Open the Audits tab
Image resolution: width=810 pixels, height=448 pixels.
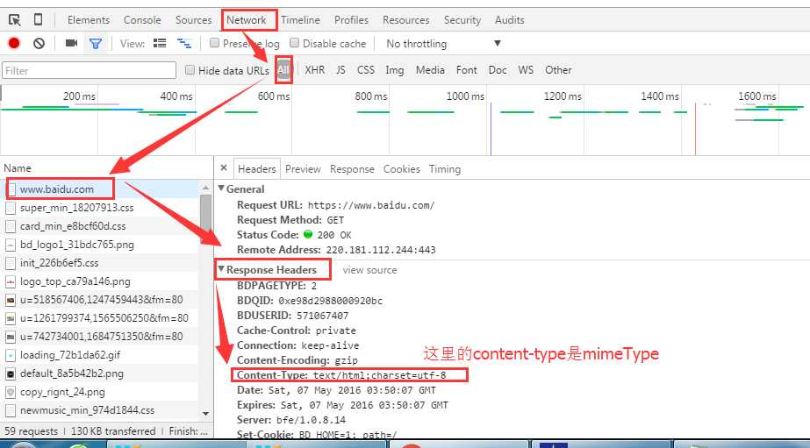[x=509, y=20]
